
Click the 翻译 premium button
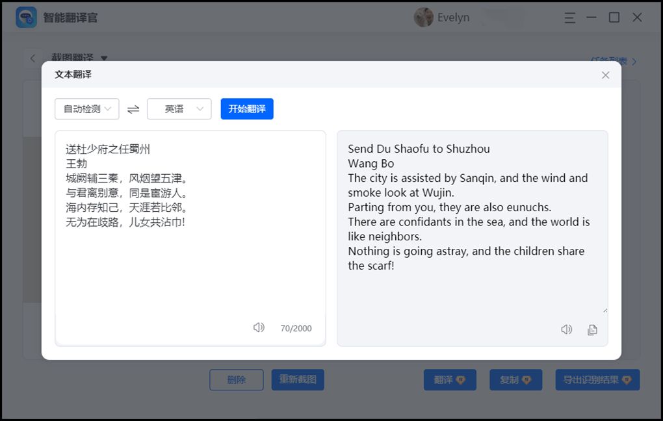coord(450,379)
